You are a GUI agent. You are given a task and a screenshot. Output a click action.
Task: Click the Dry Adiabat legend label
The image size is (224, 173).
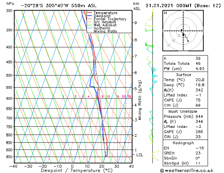click(105, 22)
